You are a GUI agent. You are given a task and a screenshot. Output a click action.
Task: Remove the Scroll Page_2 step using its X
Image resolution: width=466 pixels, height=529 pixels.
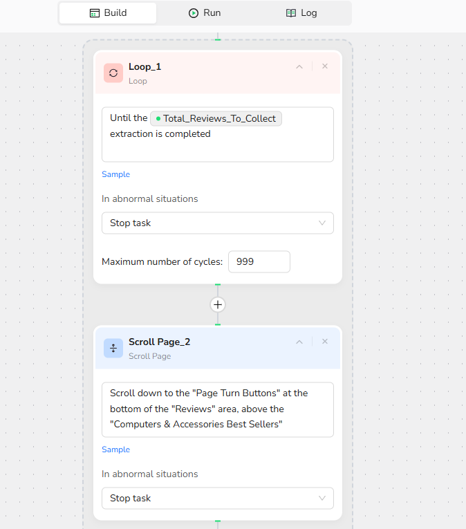click(x=325, y=342)
